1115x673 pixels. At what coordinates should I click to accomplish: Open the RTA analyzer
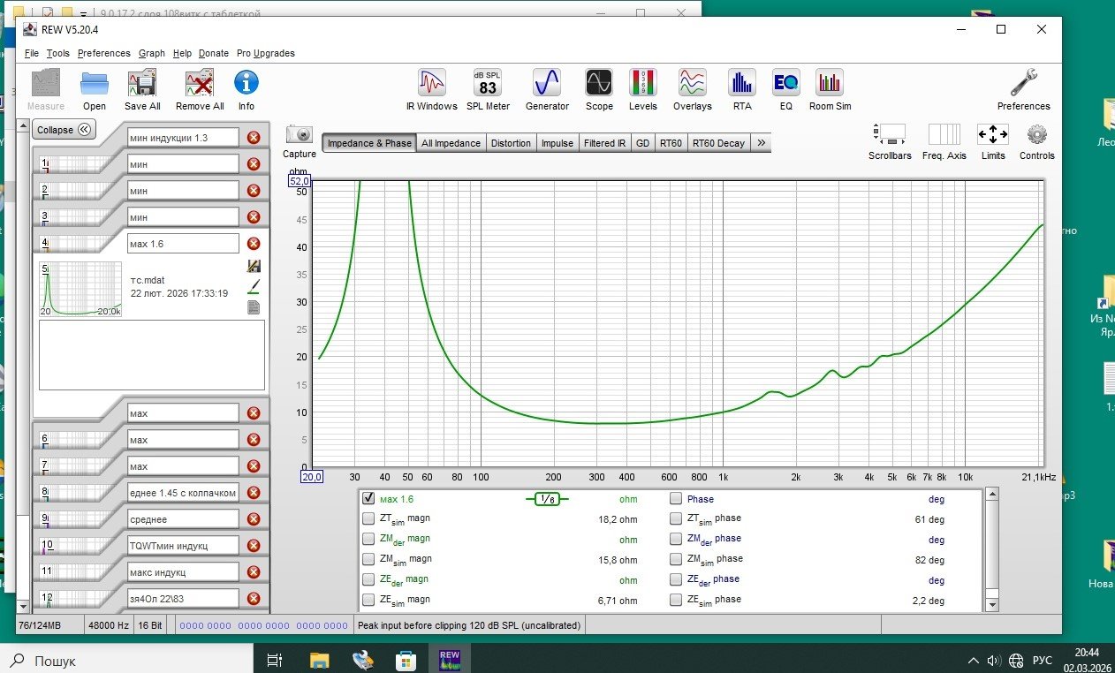point(742,90)
